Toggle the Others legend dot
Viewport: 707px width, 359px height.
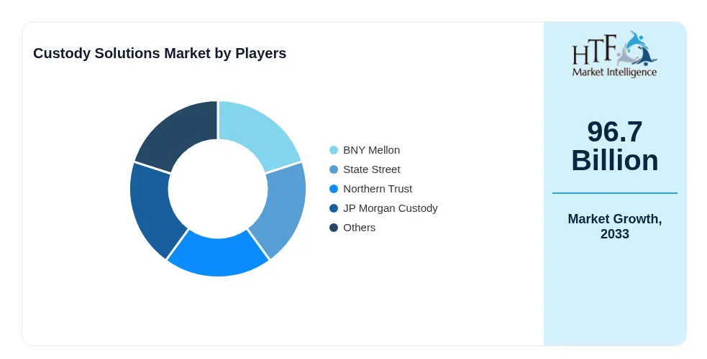(x=334, y=228)
